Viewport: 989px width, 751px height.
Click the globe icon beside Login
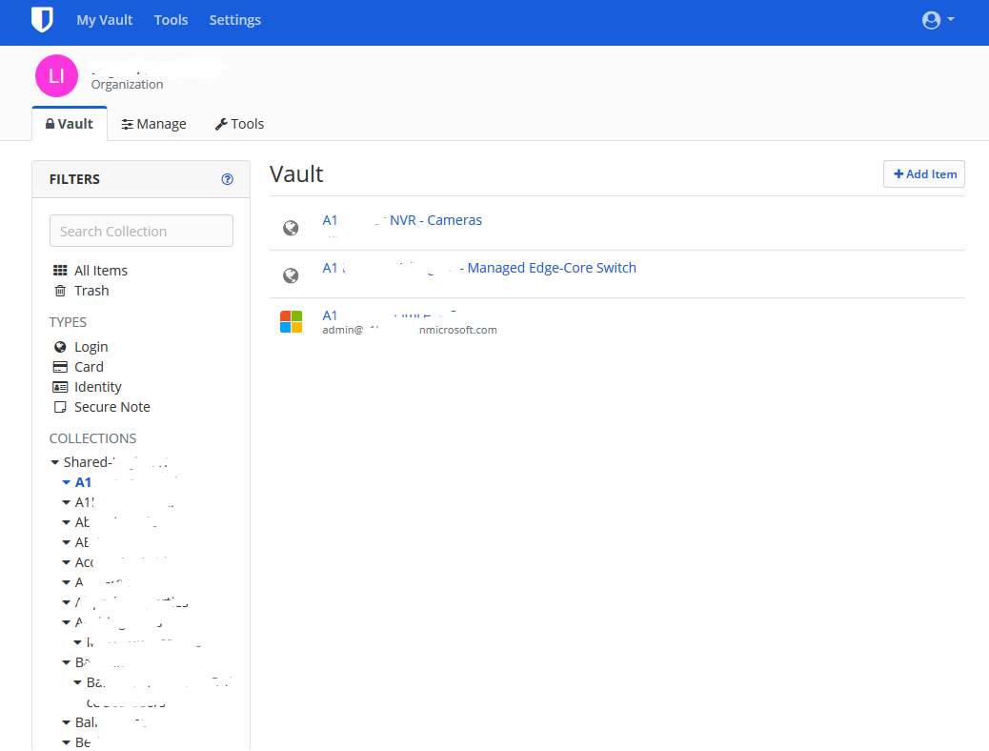(x=60, y=347)
